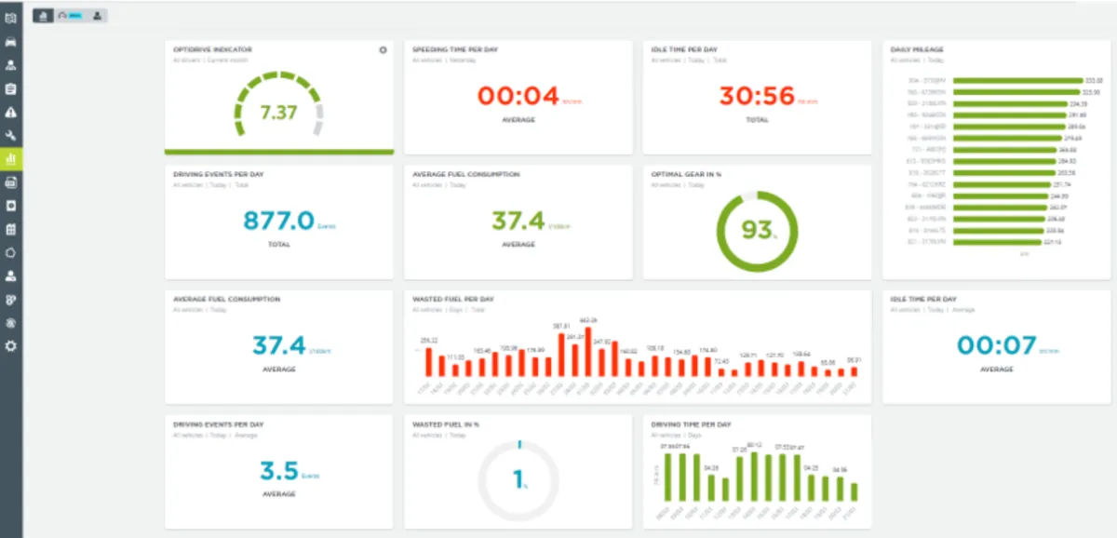Viewport: 1117px width, 538px height.
Task: Switch to the person dashboard tab
Action: pos(97,16)
